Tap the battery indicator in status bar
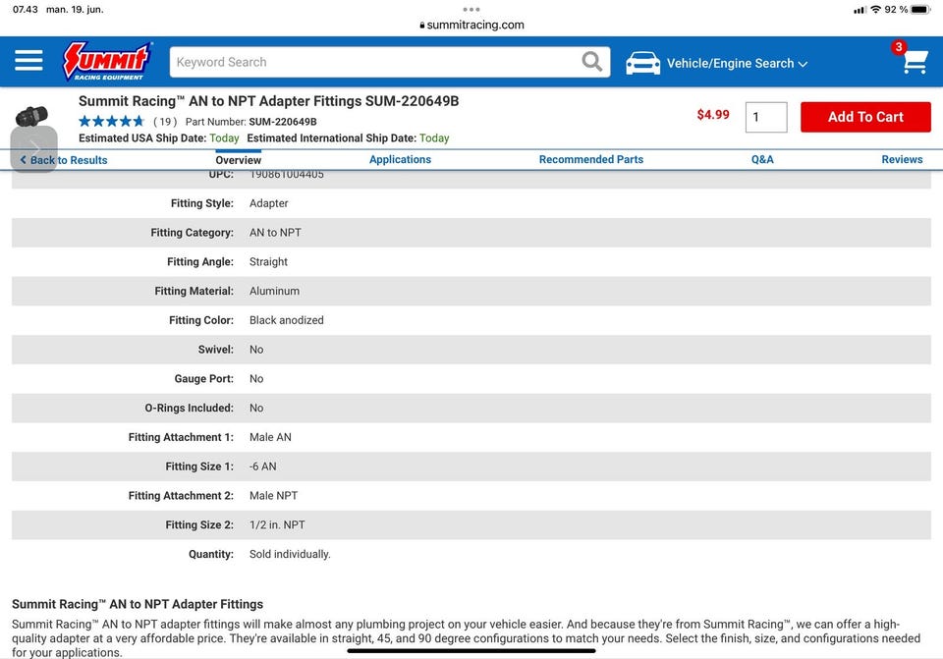 (x=920, y=10)
